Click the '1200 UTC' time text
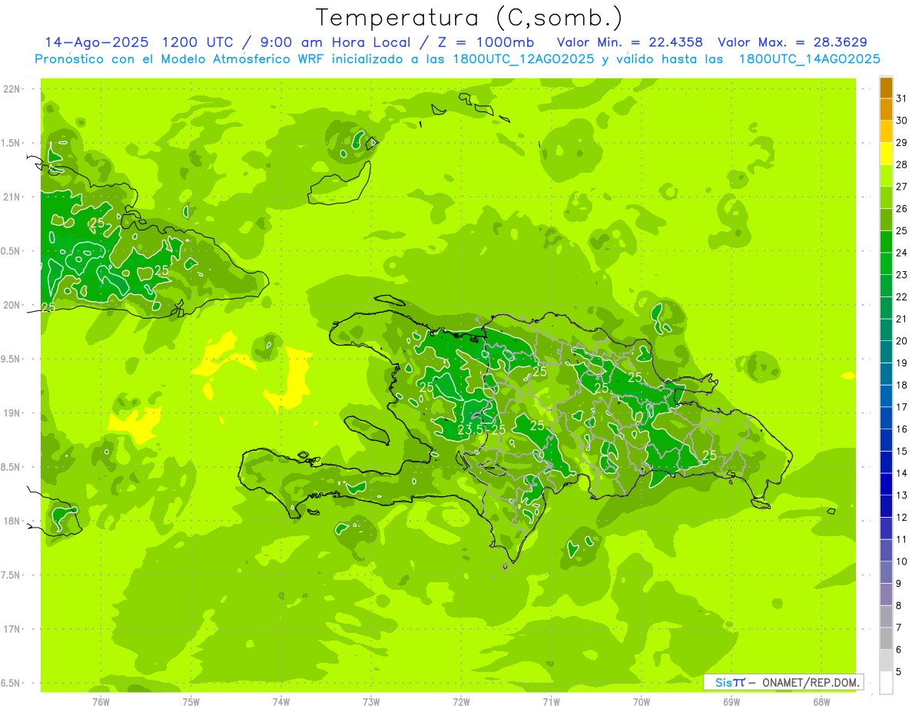The height and width of the screenshot is (712, 922). [197, 42]
